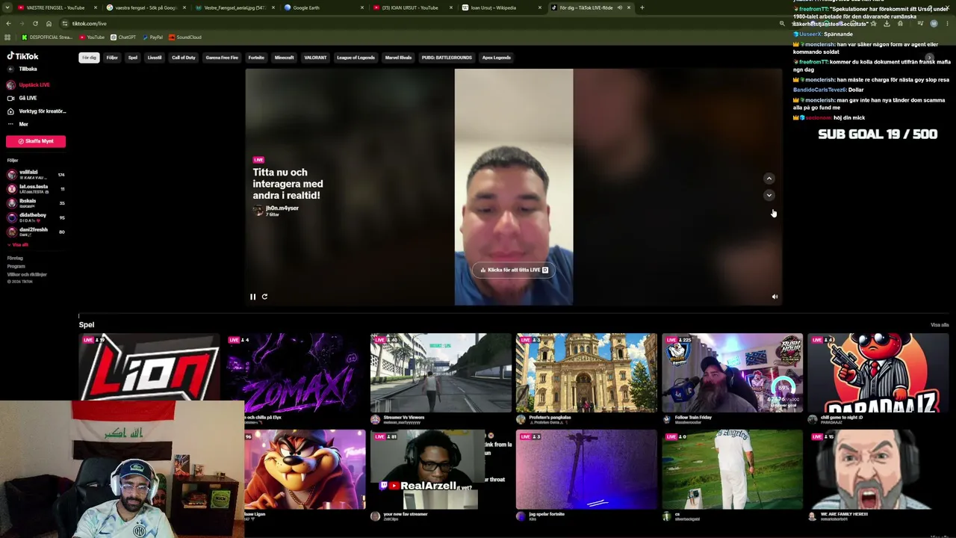The image size is (956, 538).
Task: Open dani2freshh avatar in Följer list
Action: click(11, 232)
